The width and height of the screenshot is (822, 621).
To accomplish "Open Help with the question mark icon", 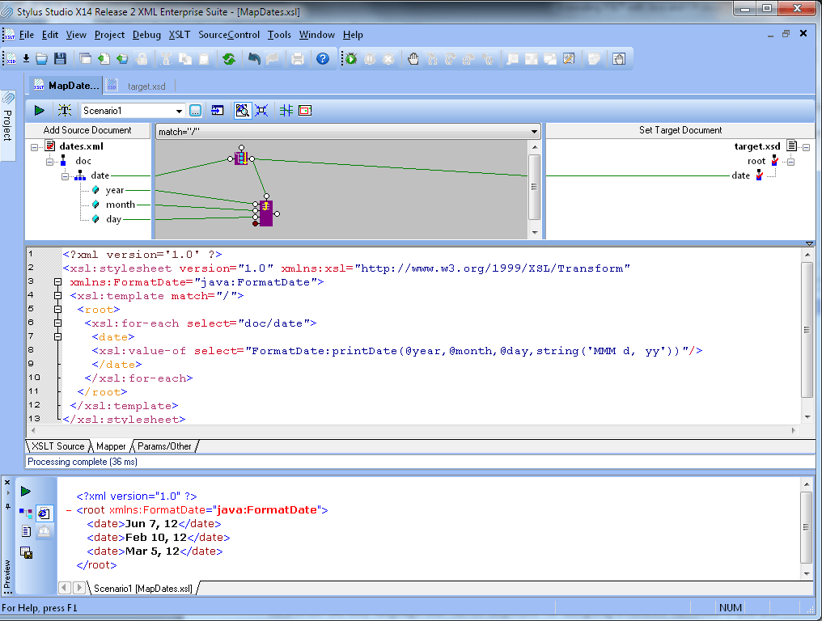I will click(321, 58).
